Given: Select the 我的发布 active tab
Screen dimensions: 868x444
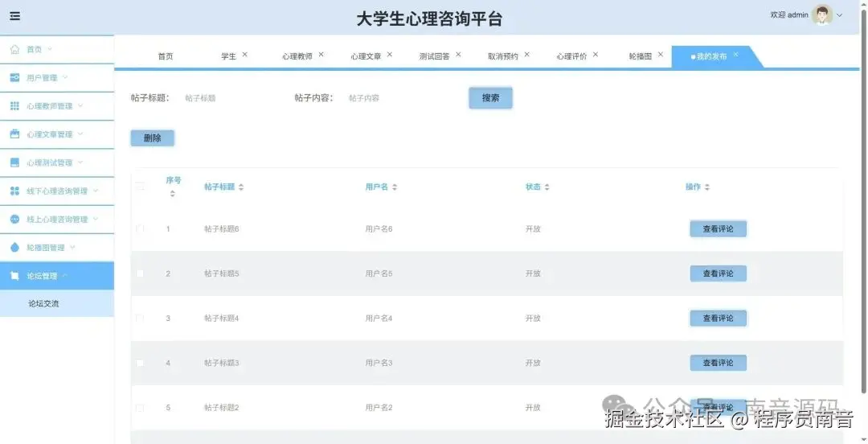Looking at the screenshot, I should [711, 56].
